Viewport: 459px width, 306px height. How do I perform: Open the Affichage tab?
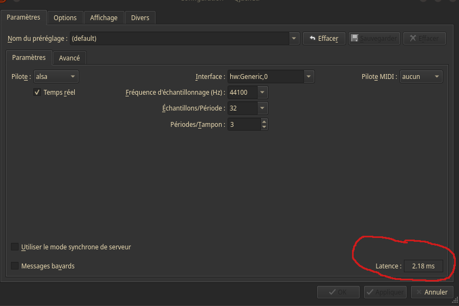pos(104,18)
